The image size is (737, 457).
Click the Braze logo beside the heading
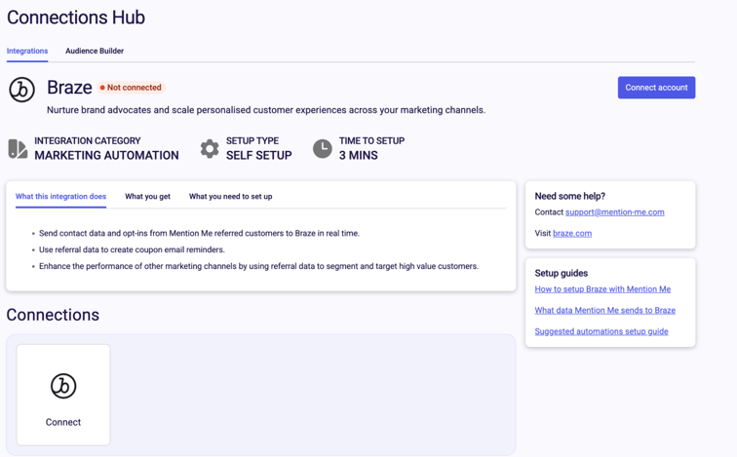21,90
